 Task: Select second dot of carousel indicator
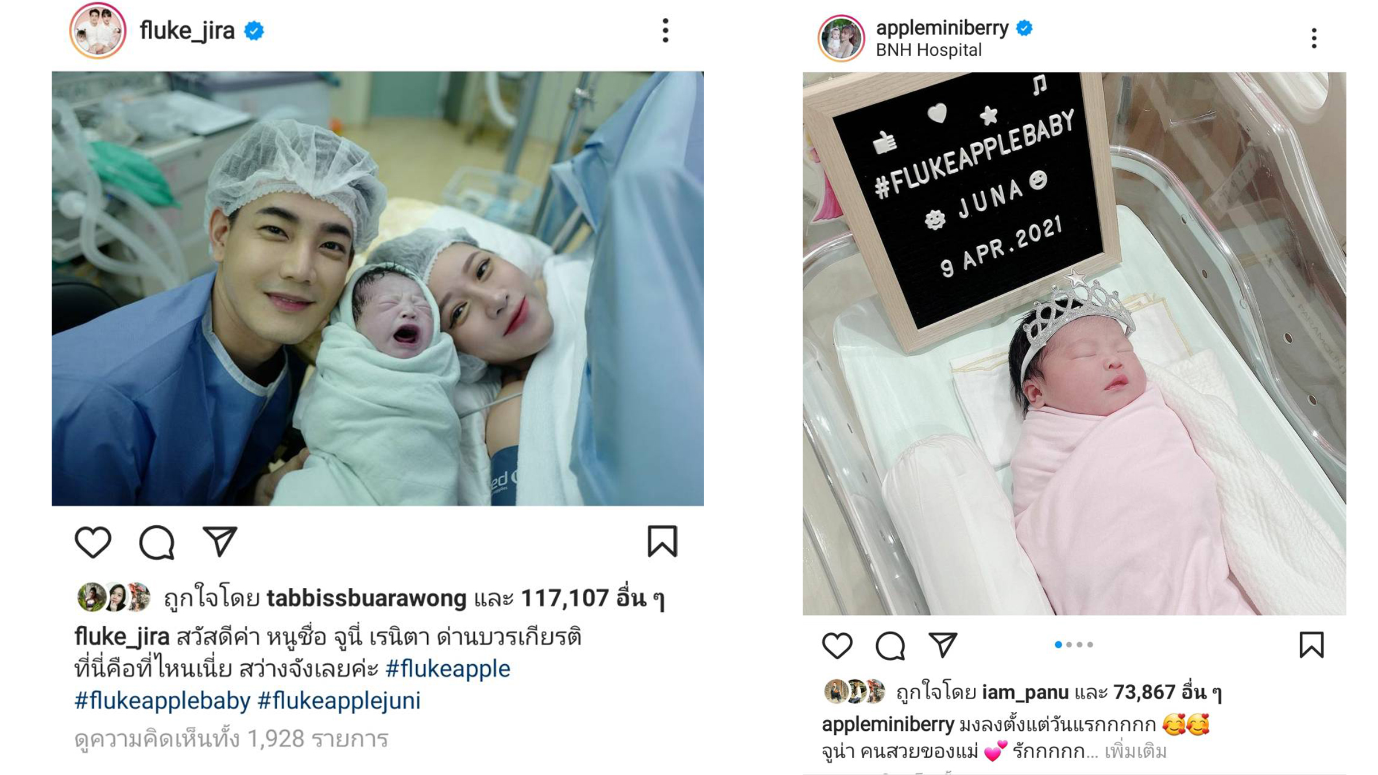(1069, 645)
